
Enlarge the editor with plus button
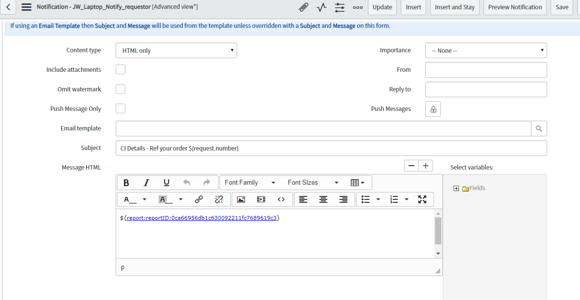tap(426, 166)
